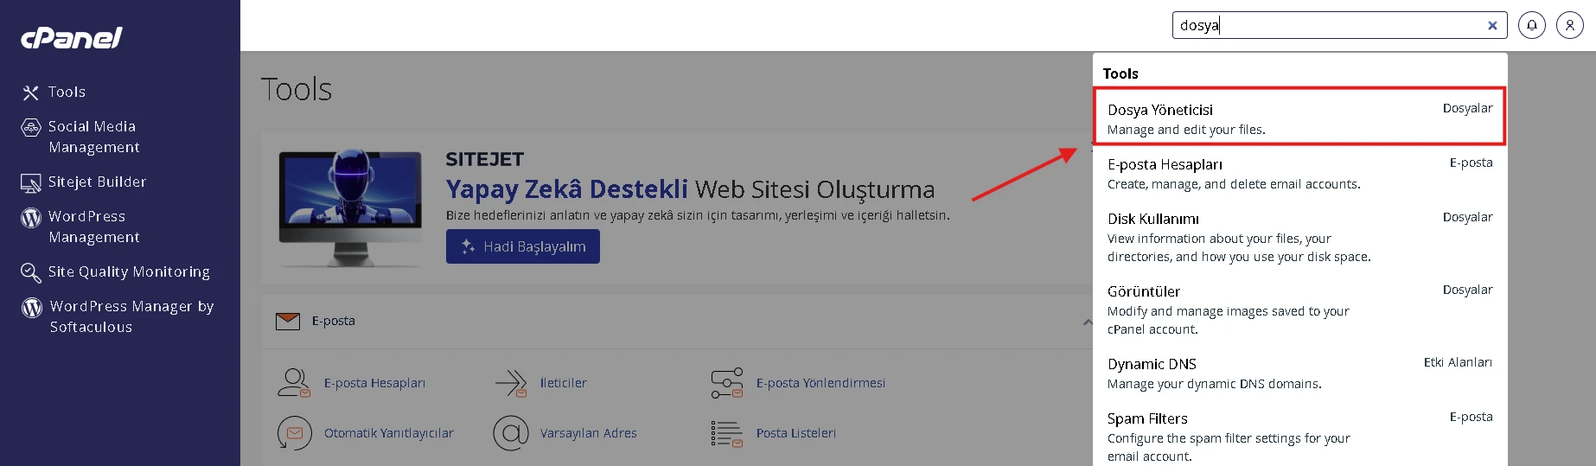Open İleticiler link
The height and width of the screenshot is (466, 1596).
coord(564,383)
